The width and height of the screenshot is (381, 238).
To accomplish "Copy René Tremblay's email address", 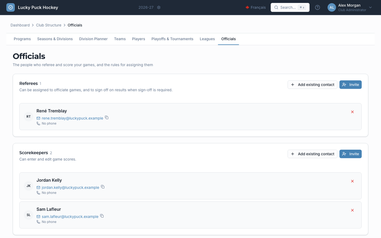I will [x=107, y=118].
